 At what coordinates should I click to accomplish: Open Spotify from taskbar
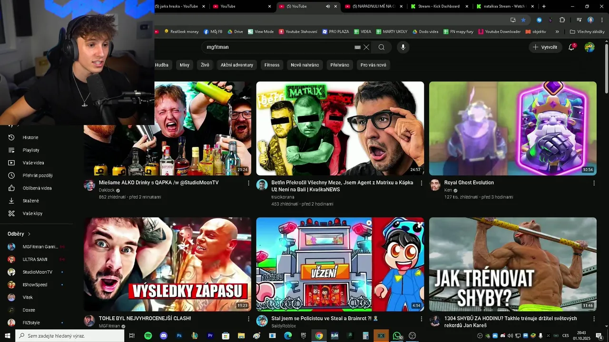coord(148,336)
